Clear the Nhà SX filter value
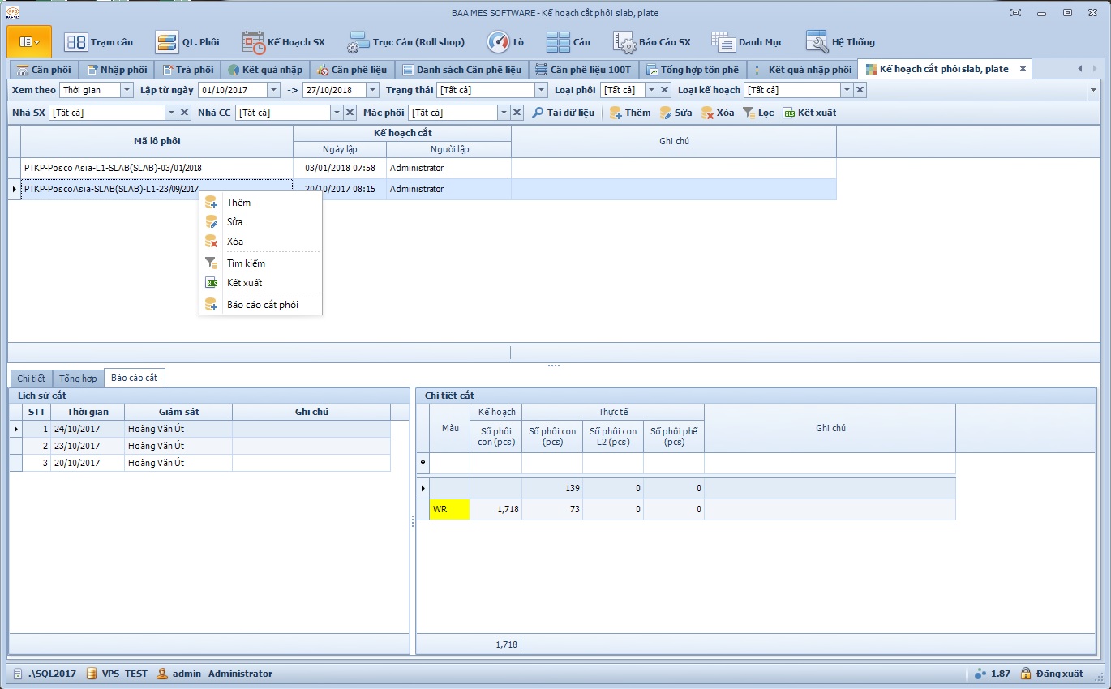Image resolution: width=1111 pixels, height=689 pixels. pos(184,113)
